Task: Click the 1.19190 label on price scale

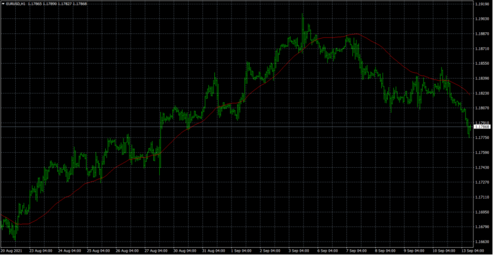Action: tap(482, 4)
